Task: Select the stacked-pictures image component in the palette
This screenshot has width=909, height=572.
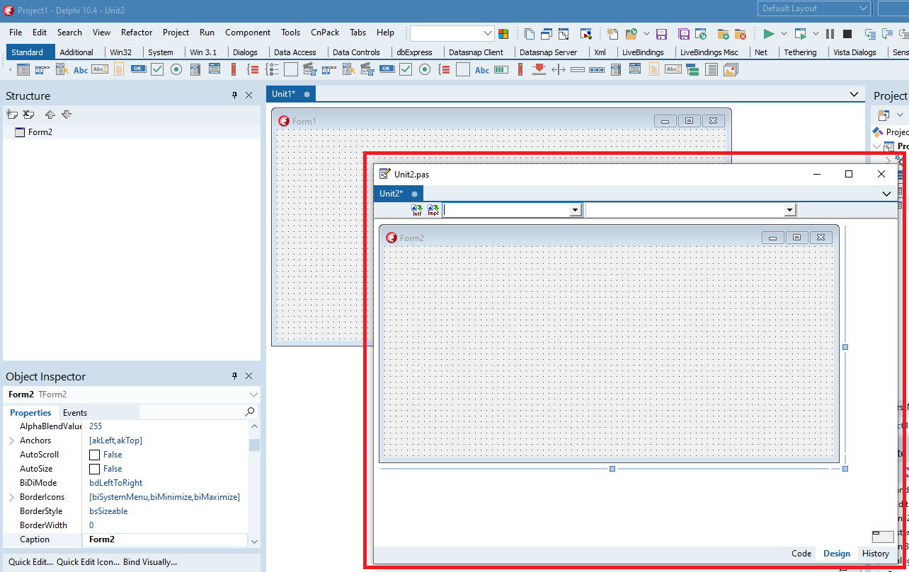Action: (x=731, y=69)
